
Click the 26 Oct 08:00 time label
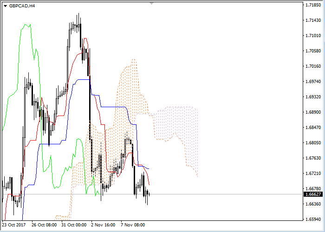click(x=44, y=225)
